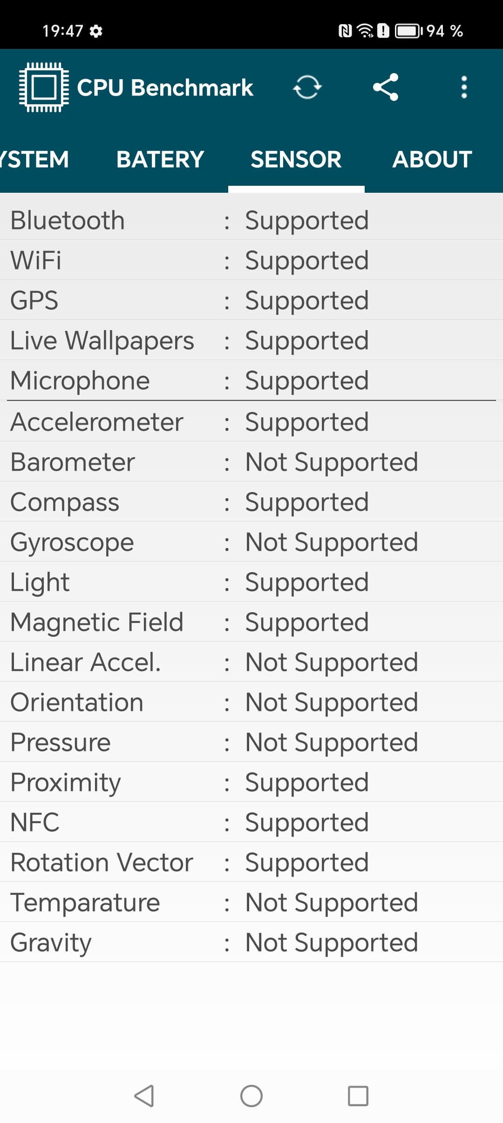This screenshot has height=1123, width=503.
Task: Tap the Temparature sensor row
Action: coord(251,902)
